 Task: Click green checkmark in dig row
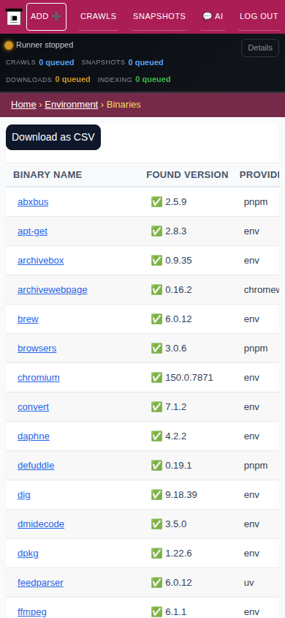pyautogui.click(x=156, y=495)
